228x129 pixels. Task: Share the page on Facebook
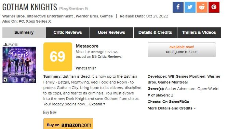[x=178, y=7]
